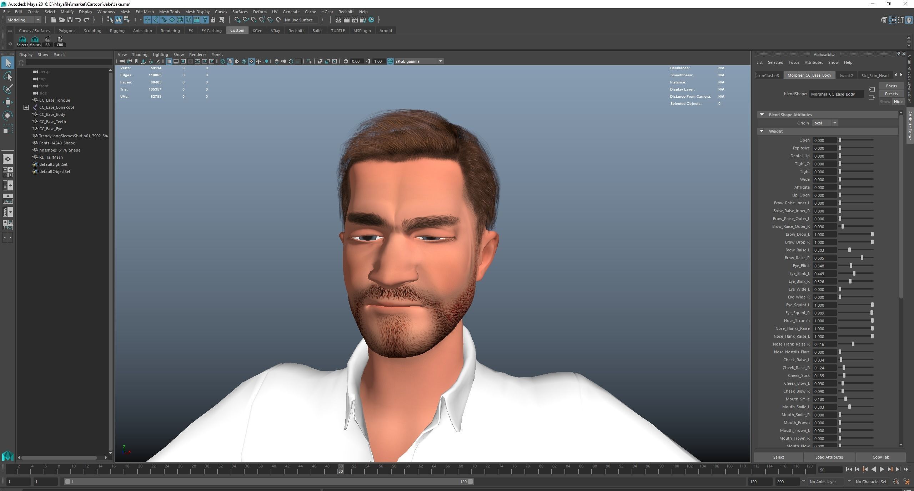Select the Lasso tool in toolbox
The height and width of the screenshot is (491, 914).
(8, 76)
